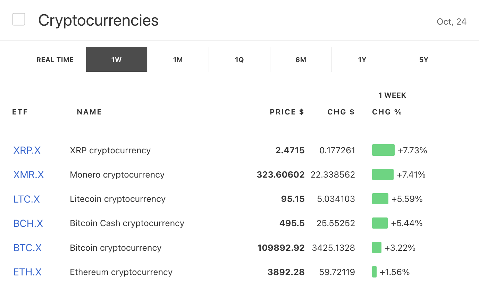The height and width of the screenshot is (299, 479).
Task: Click the NAME column header
Action: click(89, 112)
